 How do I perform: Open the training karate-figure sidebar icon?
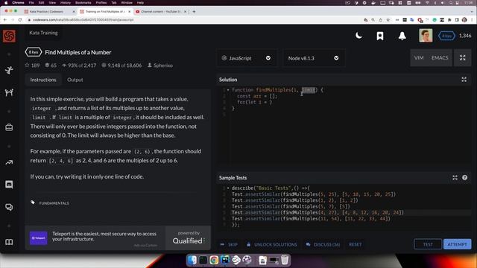tap(9, 70)
